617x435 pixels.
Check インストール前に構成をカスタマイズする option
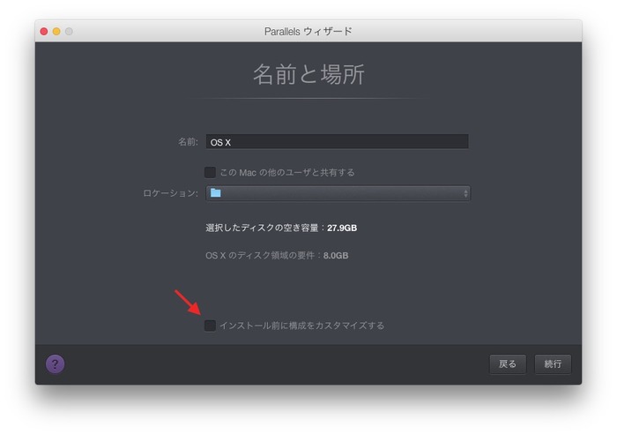[210, 326]
